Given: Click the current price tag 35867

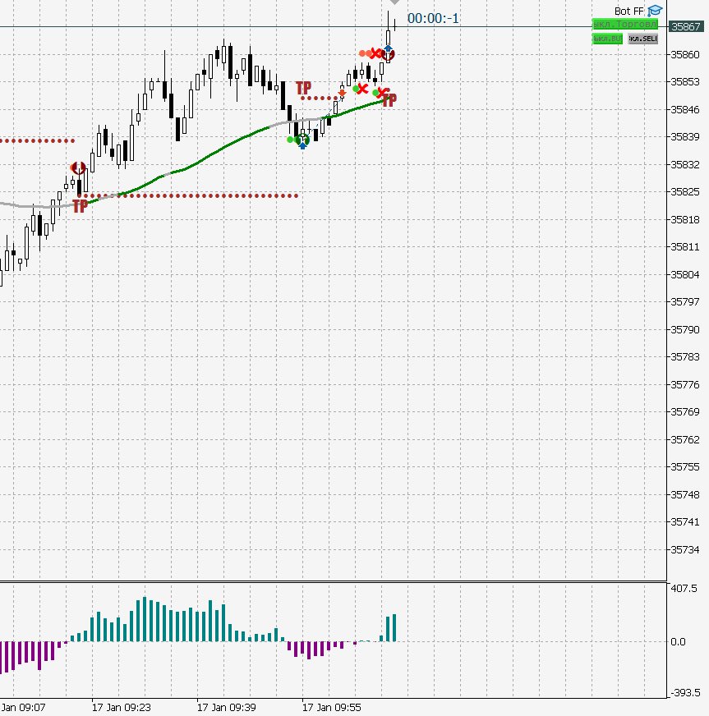Looking at the screenshot, I should point(685,26).
